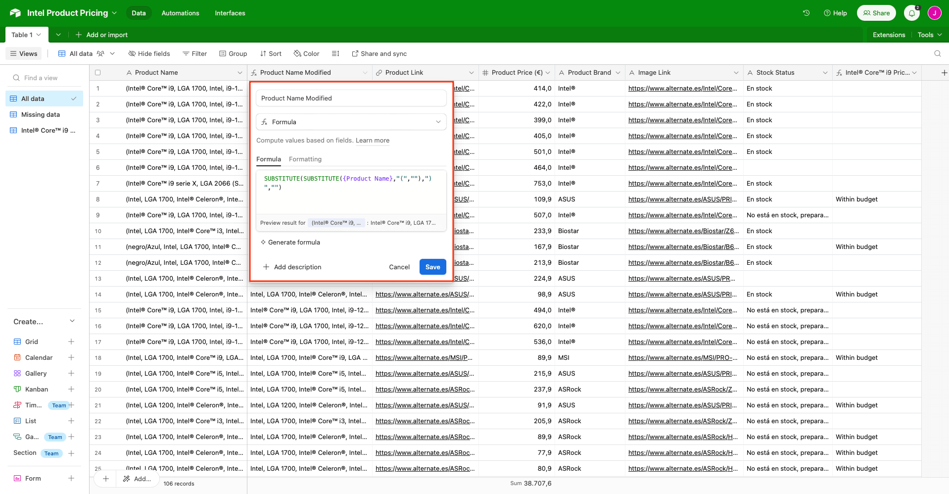
Task: Click Generate formula
Action: coord(290,242)
